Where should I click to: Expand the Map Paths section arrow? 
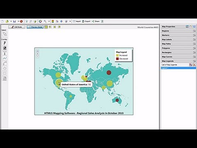pos(195,44)
